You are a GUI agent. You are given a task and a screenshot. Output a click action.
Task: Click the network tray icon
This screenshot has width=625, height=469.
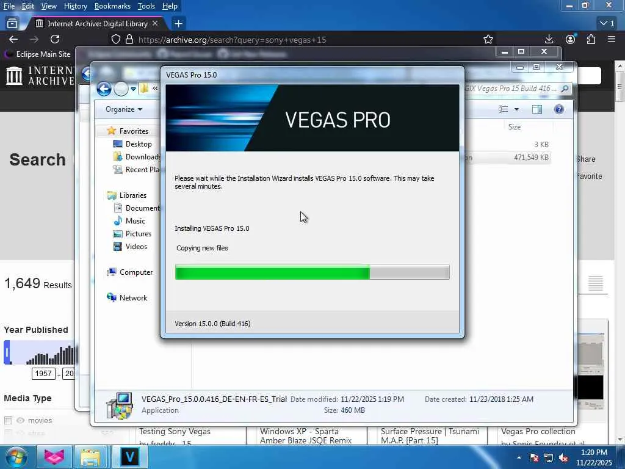(x=549, y=457)
